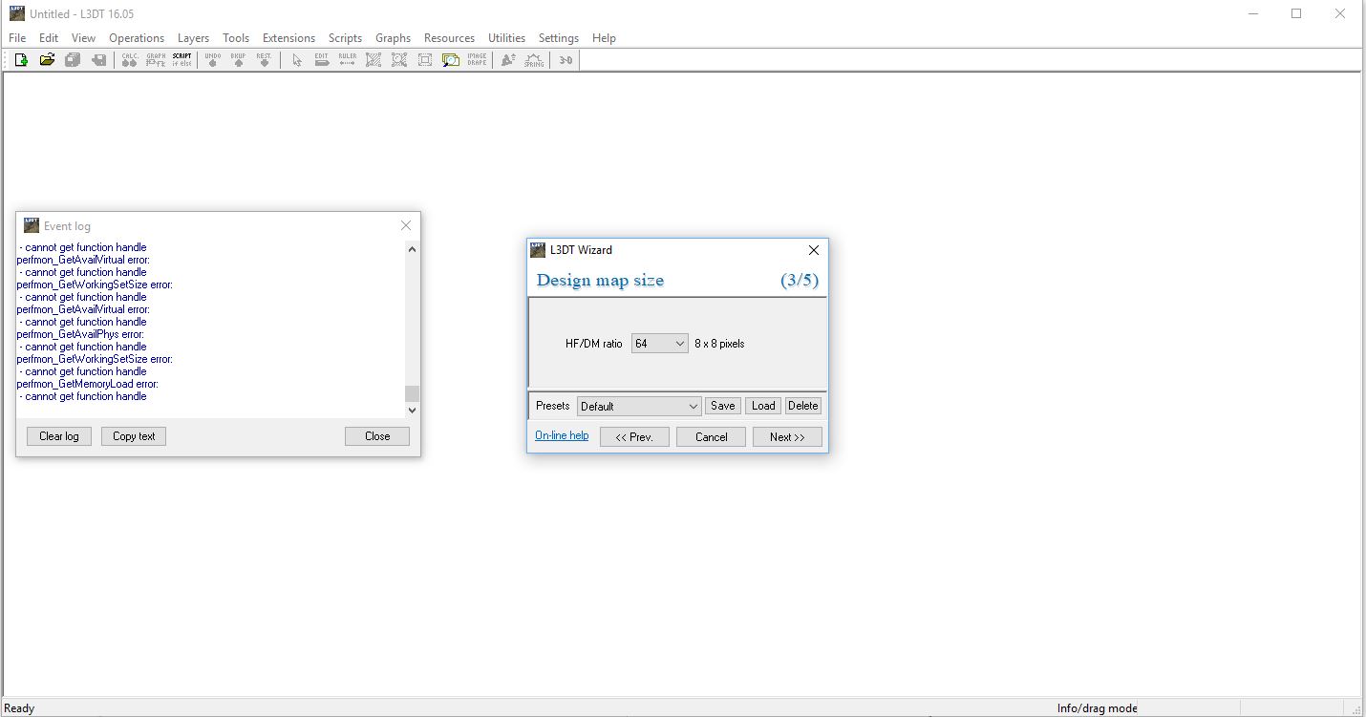Click the tree and arrows toolbar icon
Image resolution: width=1366 pixels, height=717 pixels.
[508, 60]
